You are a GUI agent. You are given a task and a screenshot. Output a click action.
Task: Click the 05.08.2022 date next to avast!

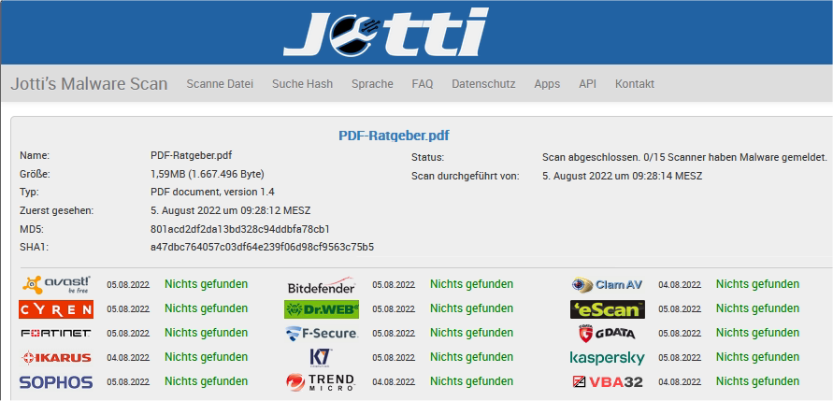[x=128, y=285]
